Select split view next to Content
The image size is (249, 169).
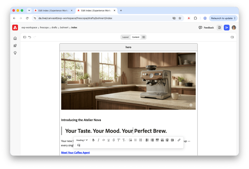pyautogui.click(x=144, y=37)
